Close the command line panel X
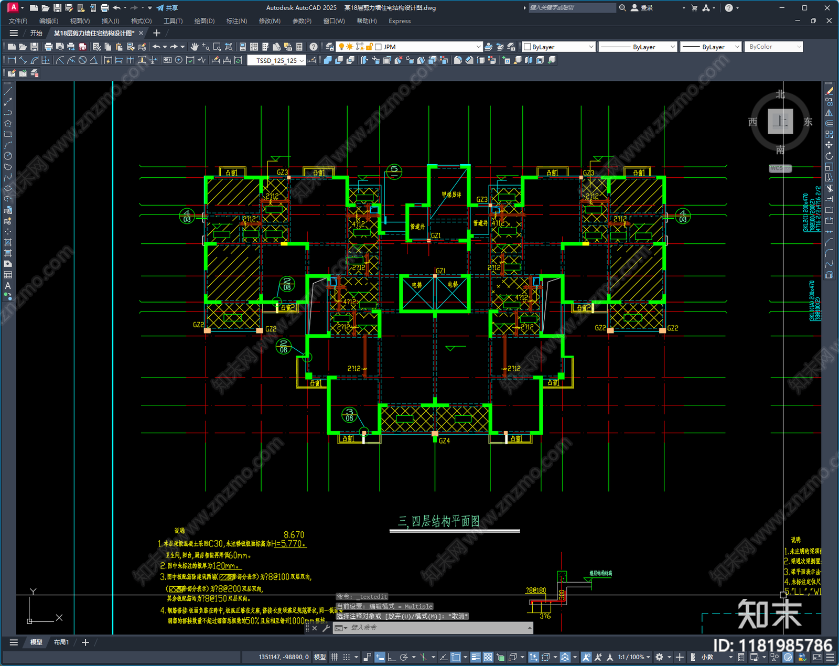Viewport: 839px width, 666px height. [x=315, y=628]
